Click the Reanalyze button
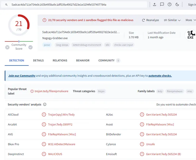 [150, 20]
